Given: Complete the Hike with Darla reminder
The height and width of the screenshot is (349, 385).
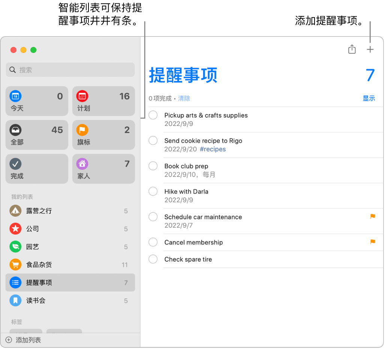Looking at the screenshot, I should click(x=153, y=191).
